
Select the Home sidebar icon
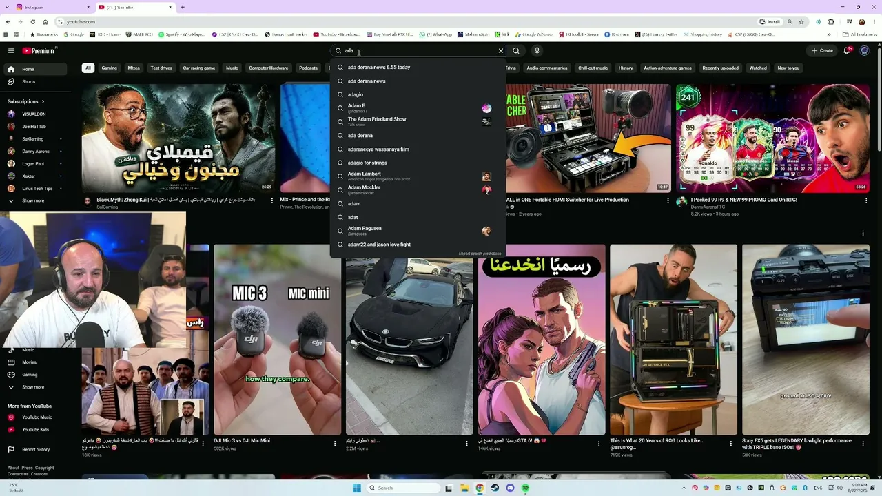pos(11,69)
